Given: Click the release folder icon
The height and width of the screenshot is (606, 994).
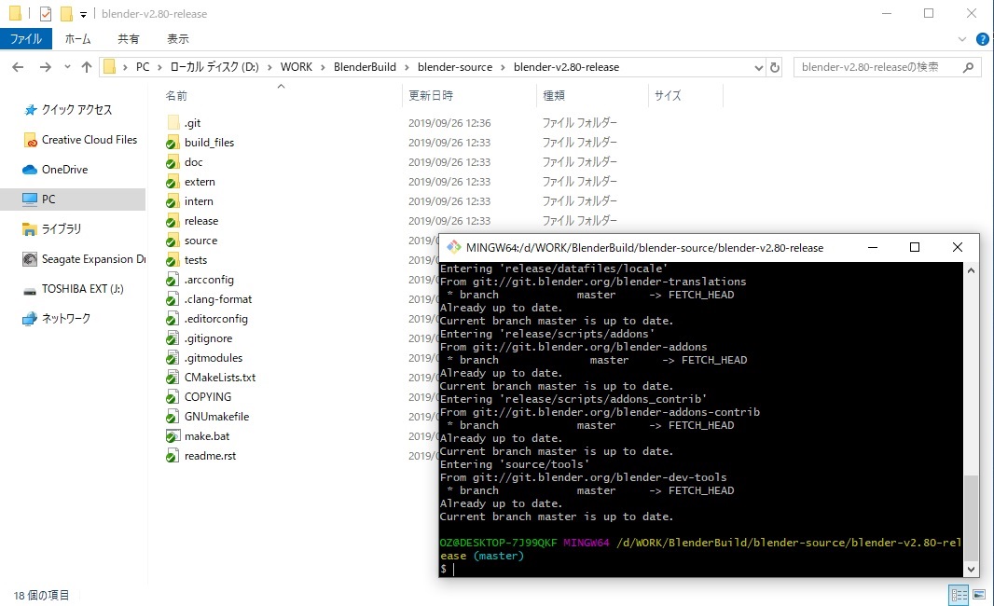Looking at the screenshot, I should tap(173, 221).
